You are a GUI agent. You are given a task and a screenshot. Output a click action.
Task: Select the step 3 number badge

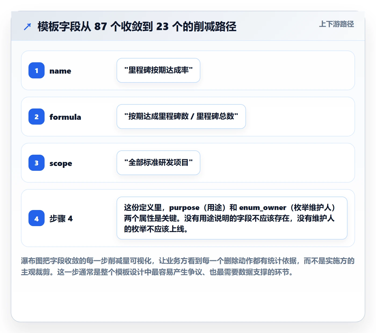[x=37, y=163]
